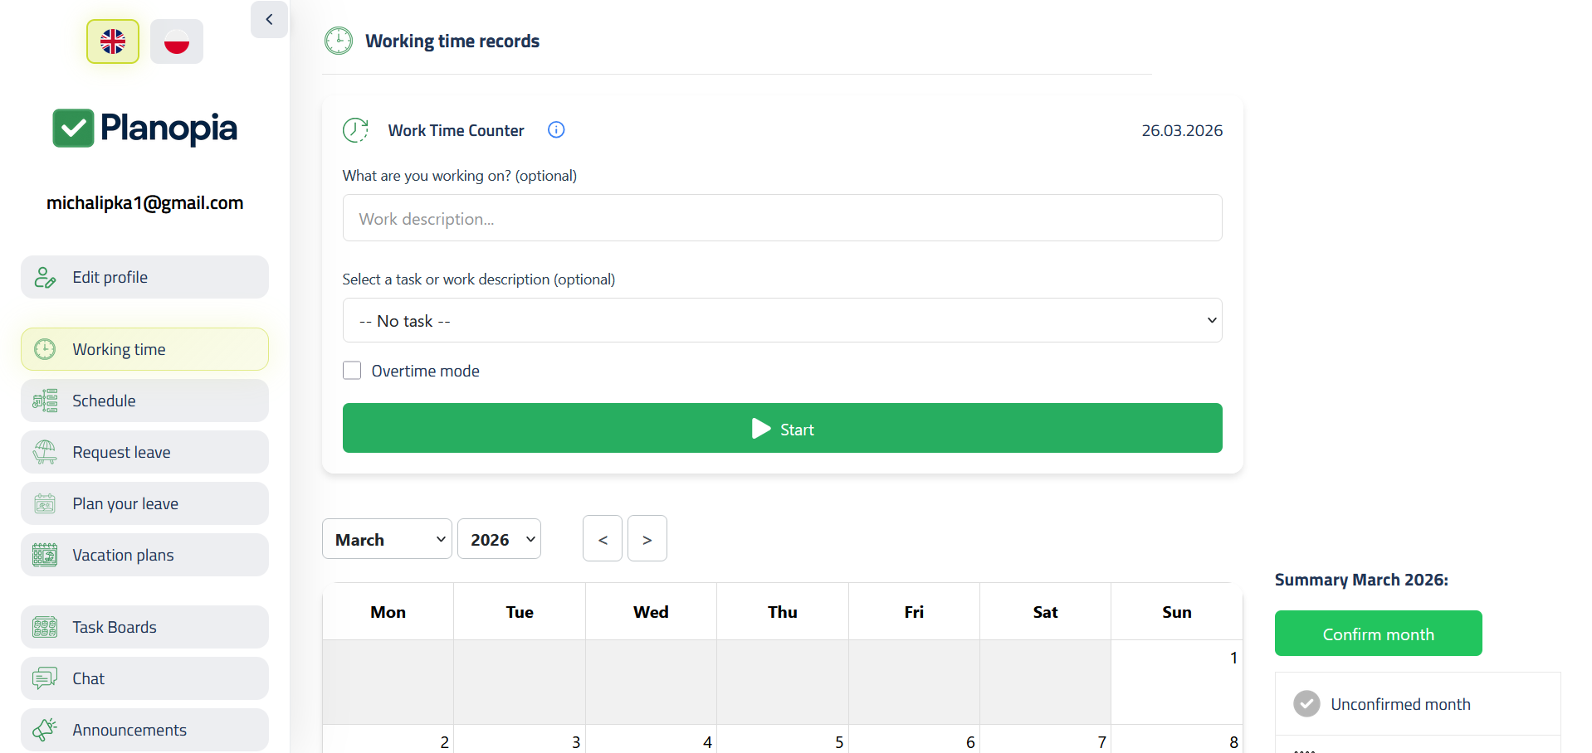Click the Work Time Counter info icon
Screen dimensions: 1592x753
(x=556, y=129)
